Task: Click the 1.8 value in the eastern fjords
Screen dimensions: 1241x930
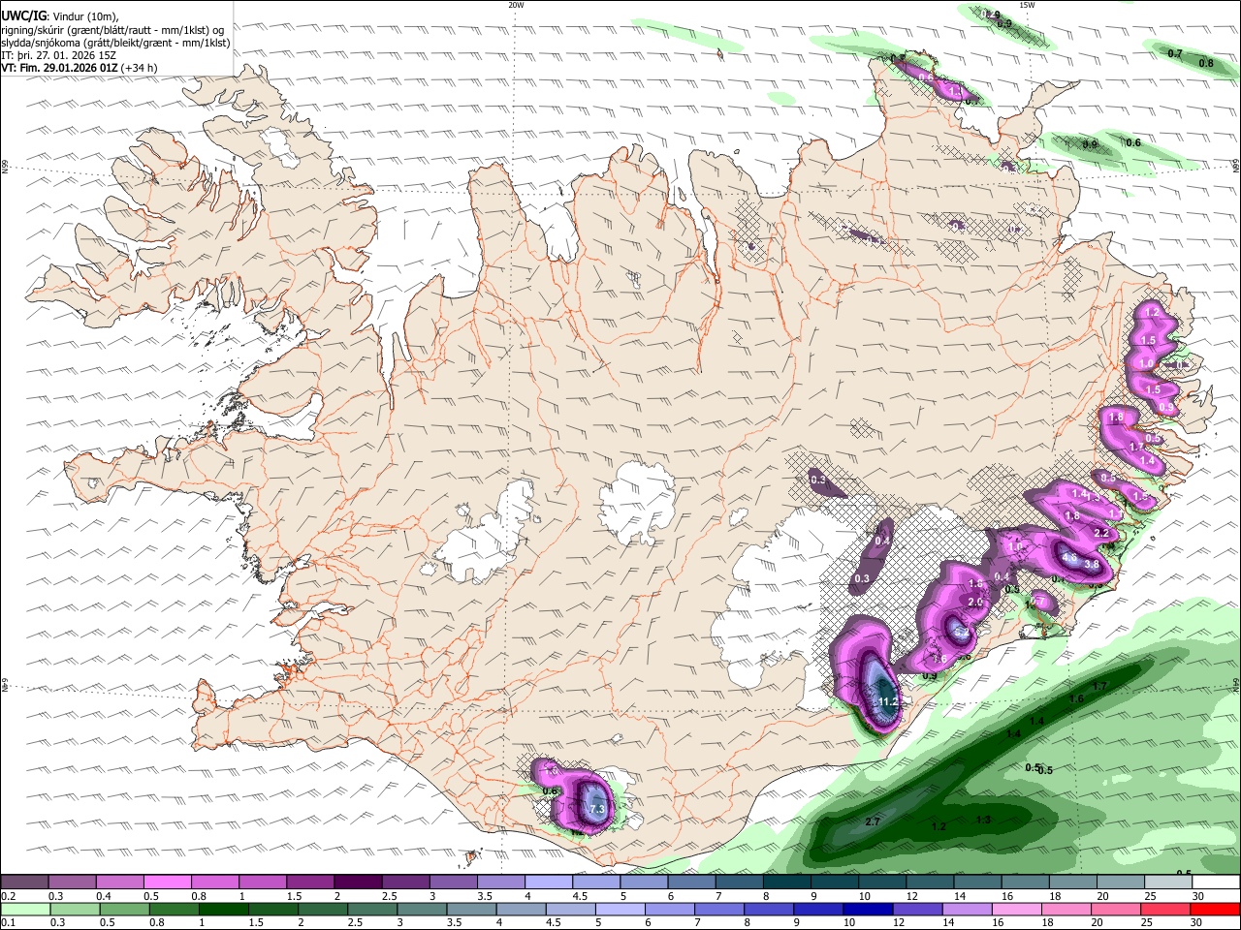Action: (1115, 418)
